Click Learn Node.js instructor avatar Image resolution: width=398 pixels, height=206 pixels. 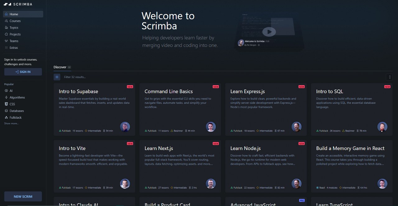[x=297, y=183]
